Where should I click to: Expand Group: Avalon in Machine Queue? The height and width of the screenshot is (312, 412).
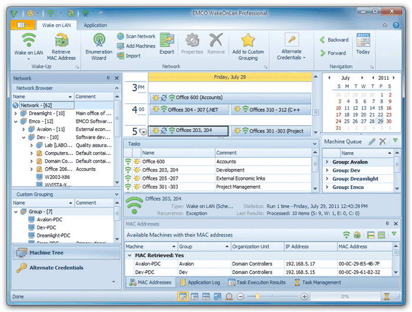(x=327, y=162)
